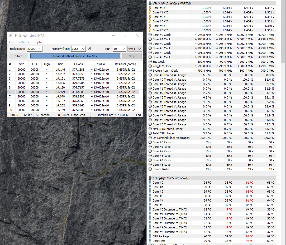Click the icon for Max CPU/Thread Usage
The width and height of the screenshot is (286, 245).
coord(150,129)
